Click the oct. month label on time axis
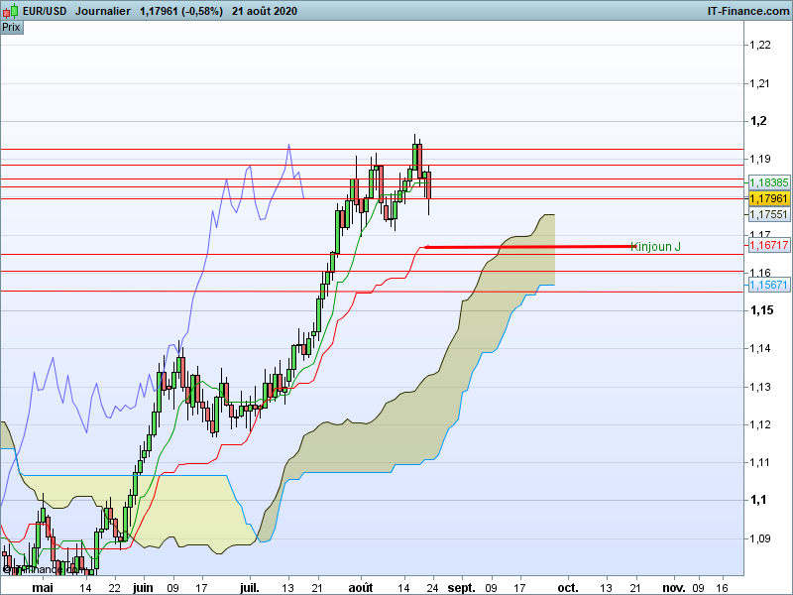Viewport: 793px width, 595px height. point(567,587)
